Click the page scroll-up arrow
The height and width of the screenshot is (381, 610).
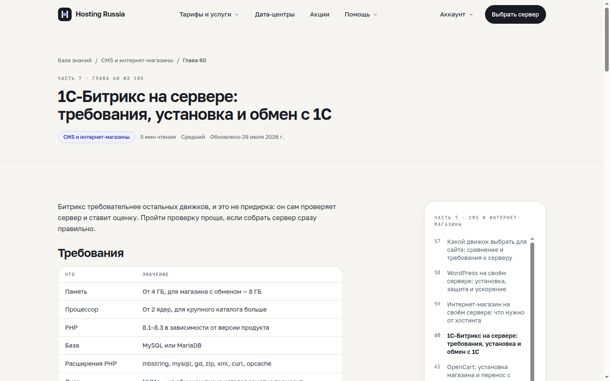(607, 3)
